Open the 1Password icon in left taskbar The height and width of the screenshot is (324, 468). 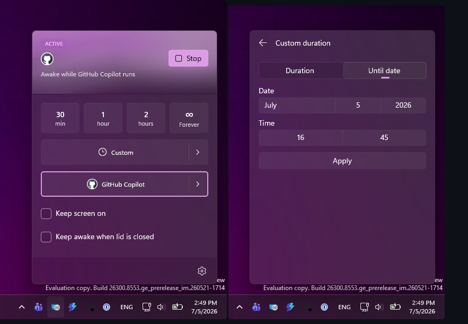point(107,307)
